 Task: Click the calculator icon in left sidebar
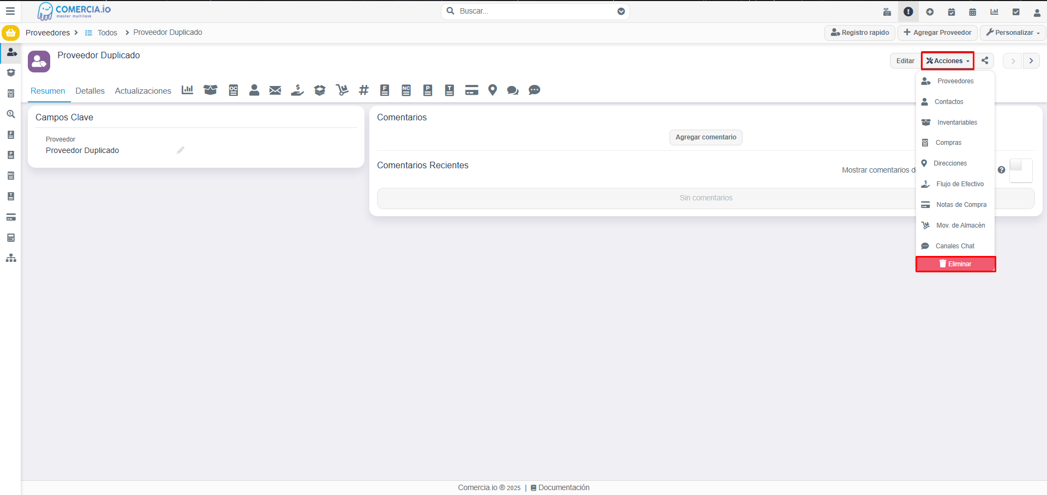11,238
